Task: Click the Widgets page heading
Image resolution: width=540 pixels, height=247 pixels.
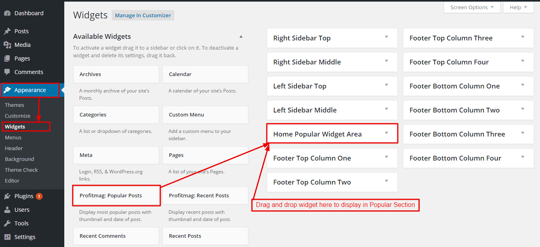Action: [90, 15]
